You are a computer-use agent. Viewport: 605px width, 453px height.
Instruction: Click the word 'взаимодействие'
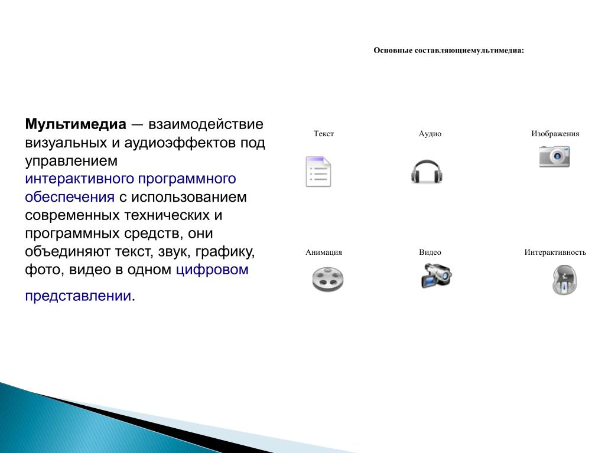(206, 124)
